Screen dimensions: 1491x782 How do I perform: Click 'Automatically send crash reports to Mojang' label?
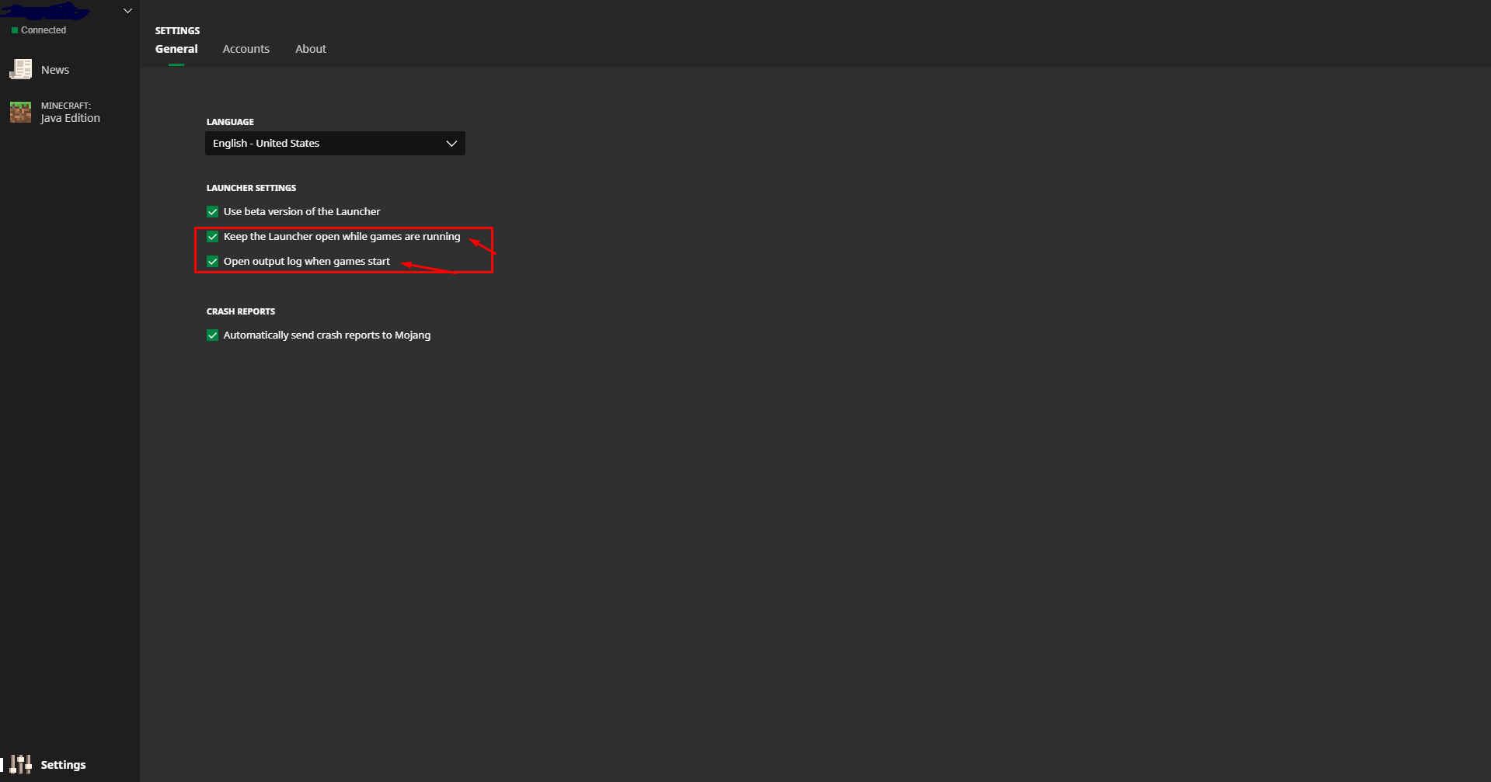pyautogui.click(x=326, y=335)
